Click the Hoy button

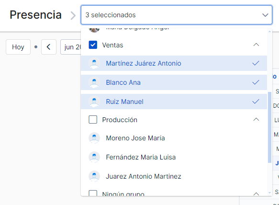18,47
